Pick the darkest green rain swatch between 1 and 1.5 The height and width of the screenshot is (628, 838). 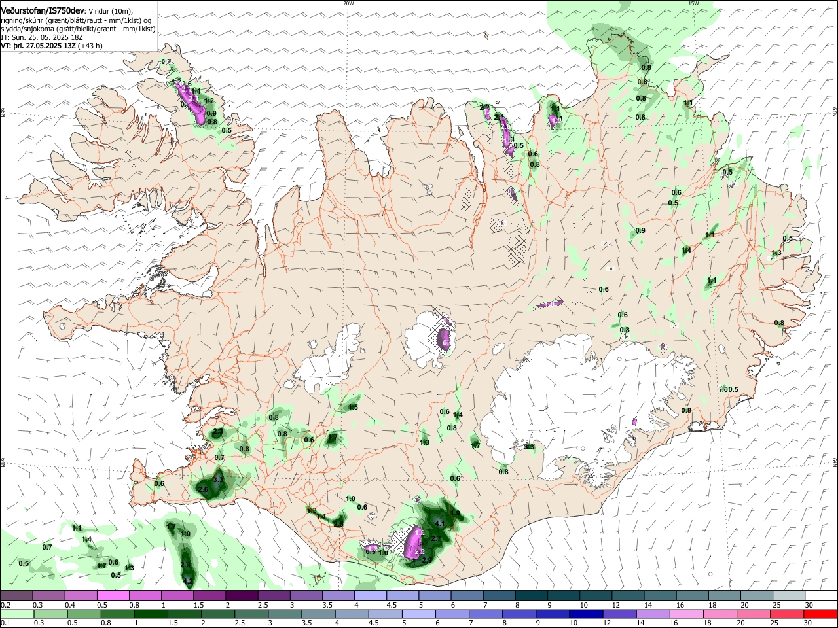[x=151, y=613]
